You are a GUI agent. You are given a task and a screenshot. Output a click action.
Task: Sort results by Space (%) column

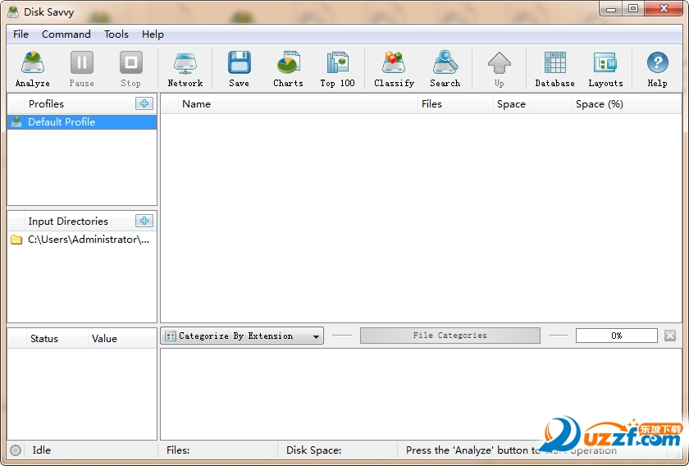click(626, 104)
